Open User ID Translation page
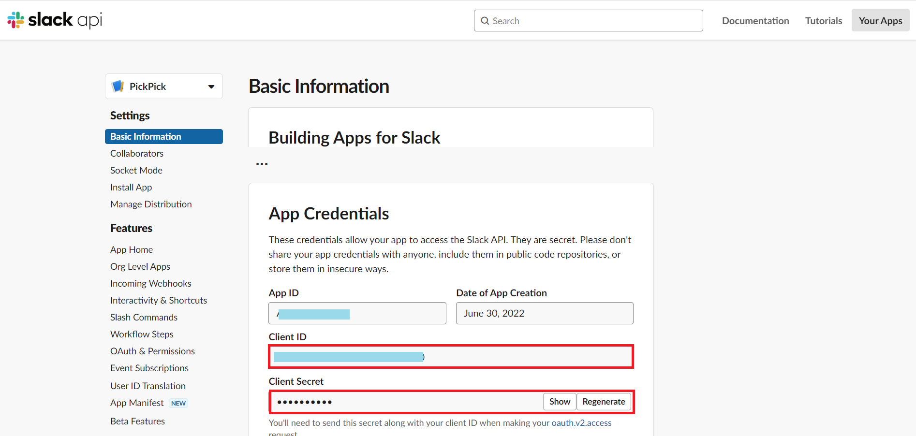Viewport: 916px width, 436px height. tap(148, 386)
